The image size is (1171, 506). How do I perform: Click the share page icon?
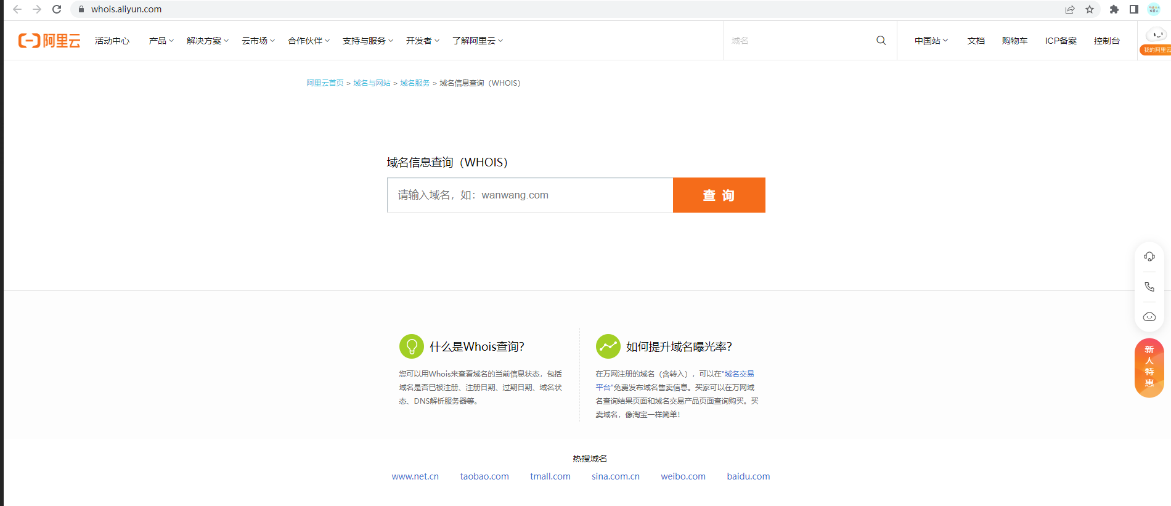click(1070, 9)
